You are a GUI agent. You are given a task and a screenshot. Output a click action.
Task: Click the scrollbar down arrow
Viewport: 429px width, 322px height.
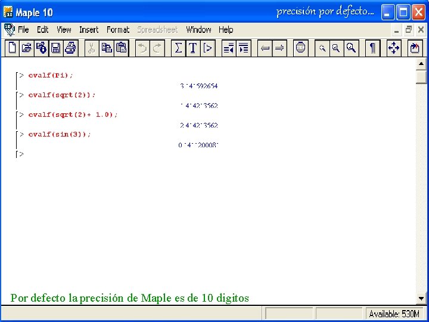click(421, 298)
